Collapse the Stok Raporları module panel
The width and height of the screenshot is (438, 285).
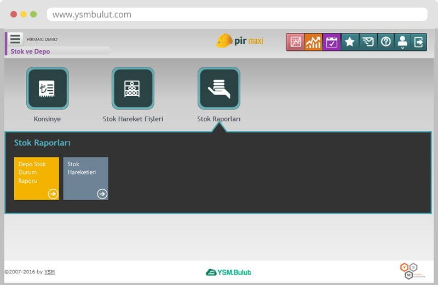218,89
